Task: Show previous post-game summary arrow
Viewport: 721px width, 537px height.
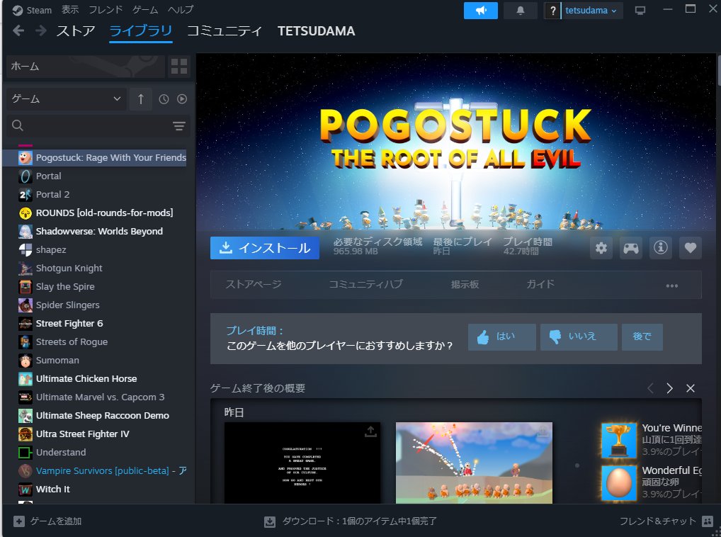Action: 650,388
